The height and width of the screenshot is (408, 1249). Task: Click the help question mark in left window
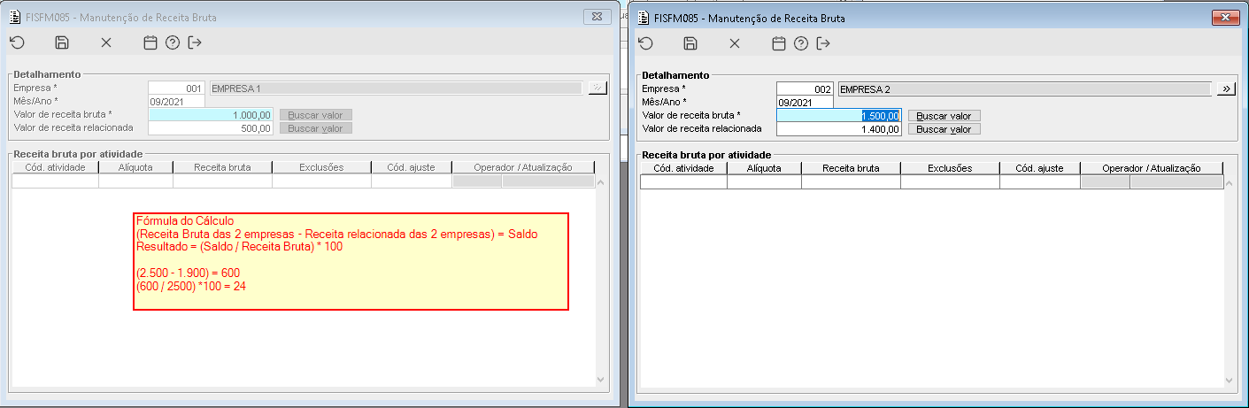[173, 42]
